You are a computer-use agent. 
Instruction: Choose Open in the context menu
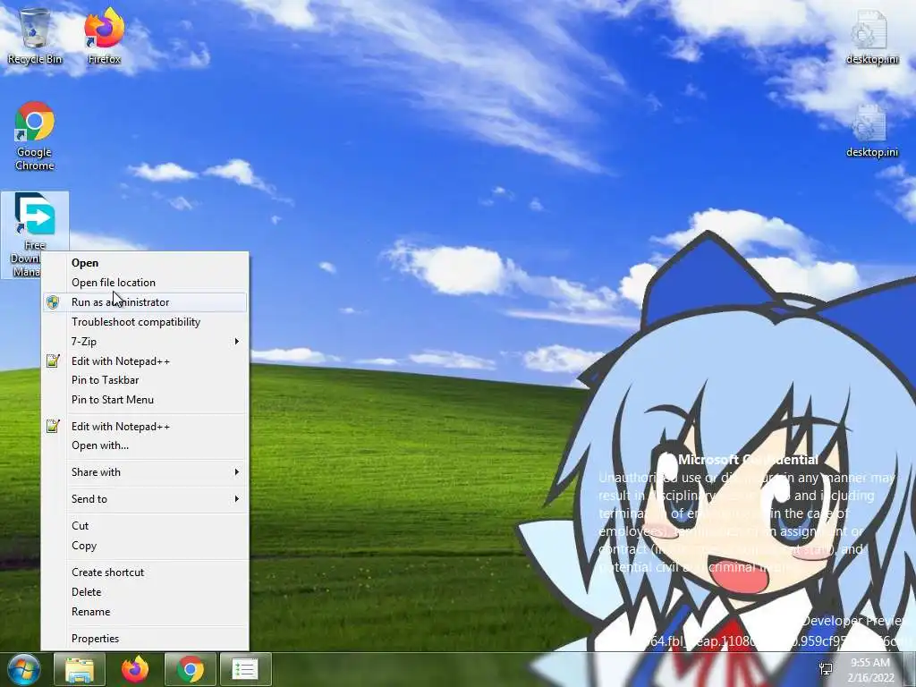[145, 263]
